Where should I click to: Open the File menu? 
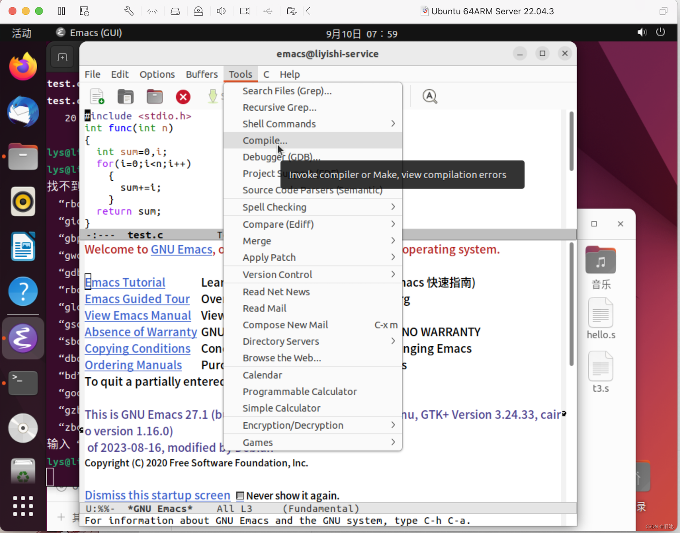92,74
